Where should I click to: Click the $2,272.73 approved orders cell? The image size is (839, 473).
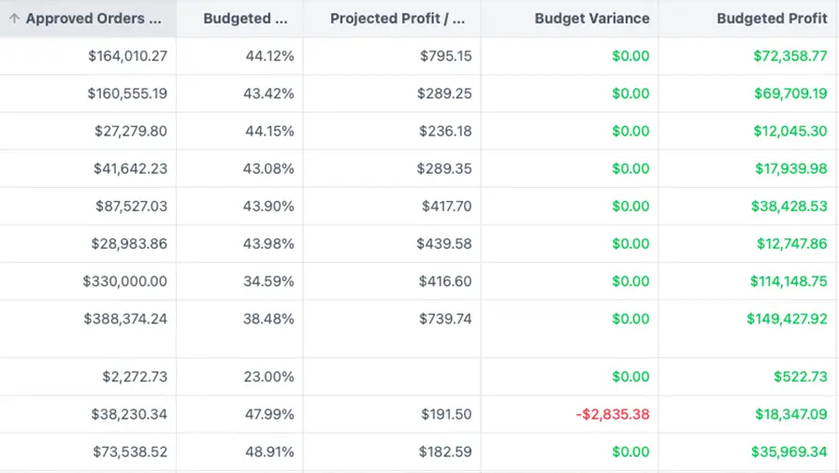click(x=135, y=377)
